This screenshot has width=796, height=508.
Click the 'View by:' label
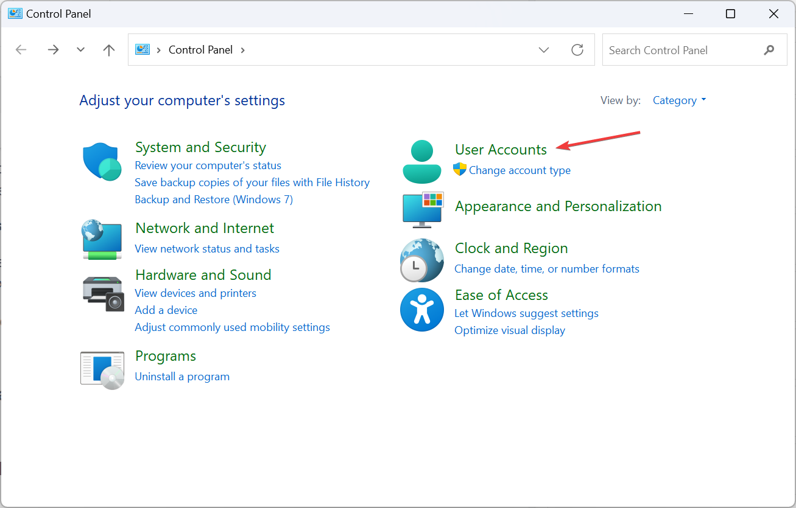[621, 100]
